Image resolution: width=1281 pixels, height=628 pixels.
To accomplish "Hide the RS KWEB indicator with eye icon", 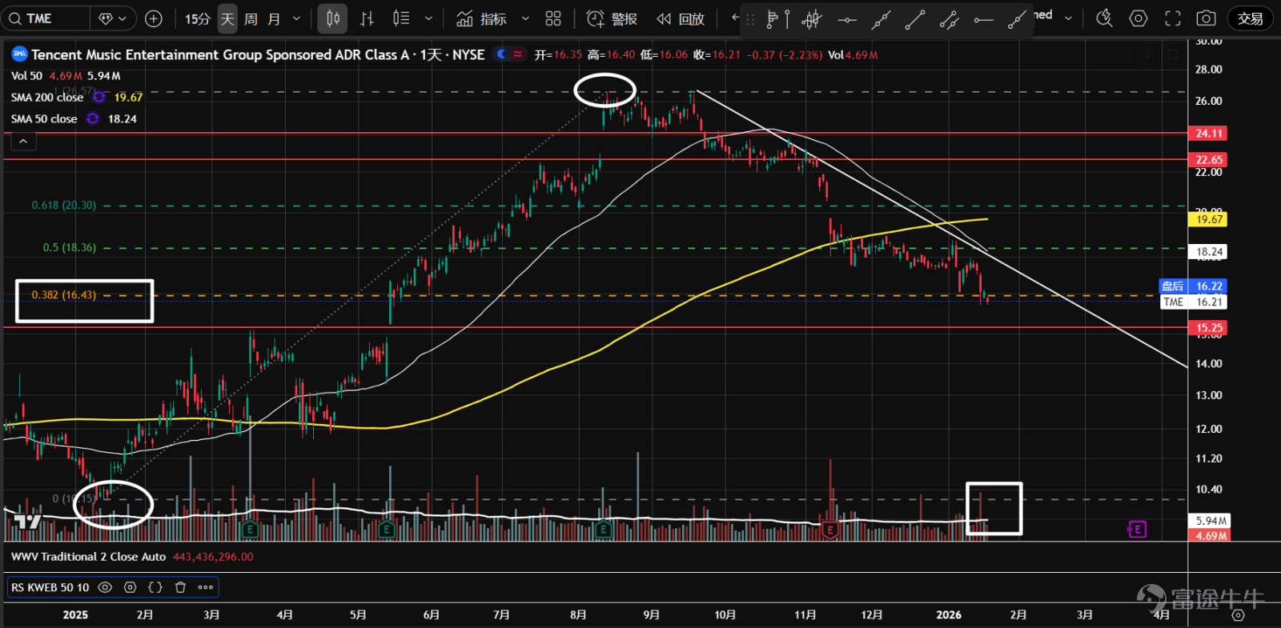I will pyautogui.click(x=105, y=587).
